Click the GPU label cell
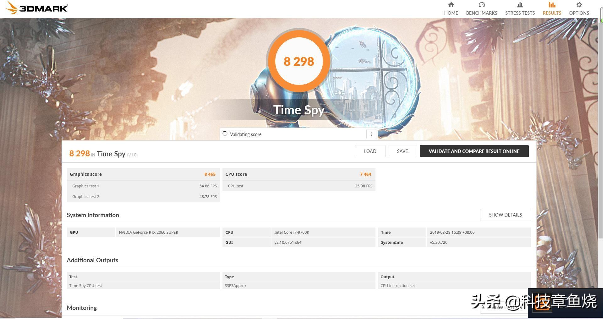 pyautogui.click(x=91, y=233)
